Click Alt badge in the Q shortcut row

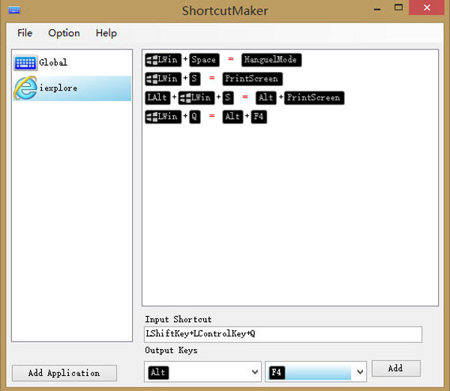coord(232,117)
